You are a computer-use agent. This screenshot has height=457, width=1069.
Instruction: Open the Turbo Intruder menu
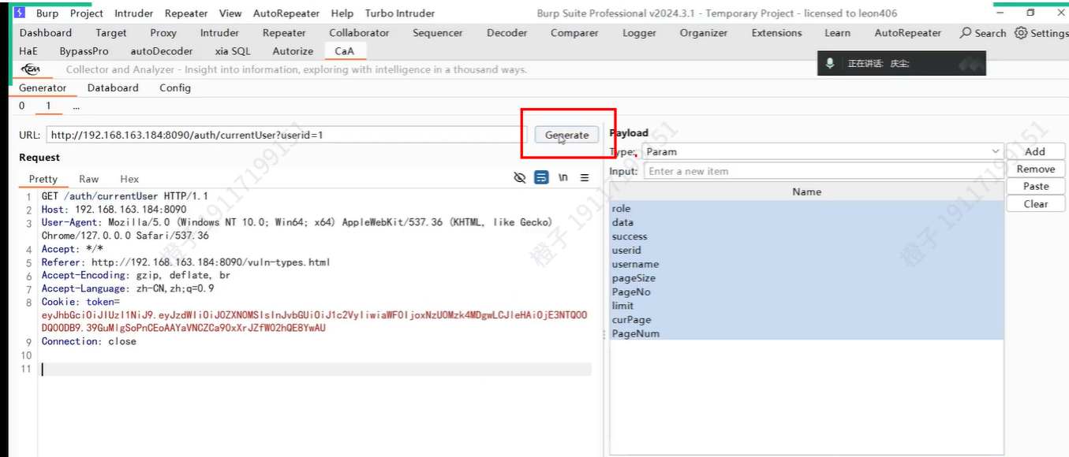(400, 13)
